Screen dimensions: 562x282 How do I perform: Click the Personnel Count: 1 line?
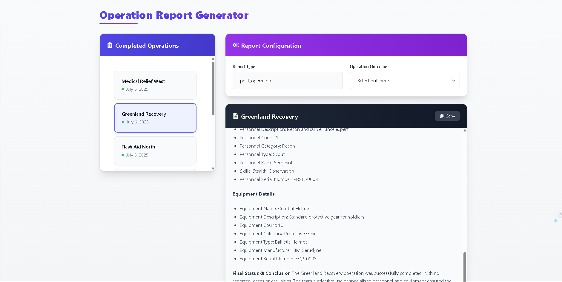[x=259, y=137]
